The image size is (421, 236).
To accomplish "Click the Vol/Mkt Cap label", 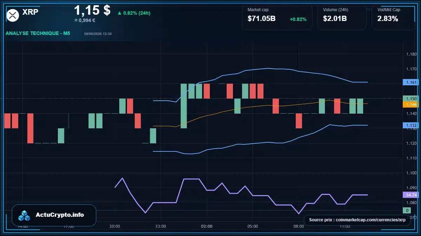I will [389, 10].
